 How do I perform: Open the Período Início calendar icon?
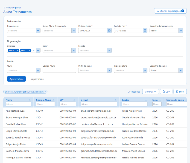point(109,31)
